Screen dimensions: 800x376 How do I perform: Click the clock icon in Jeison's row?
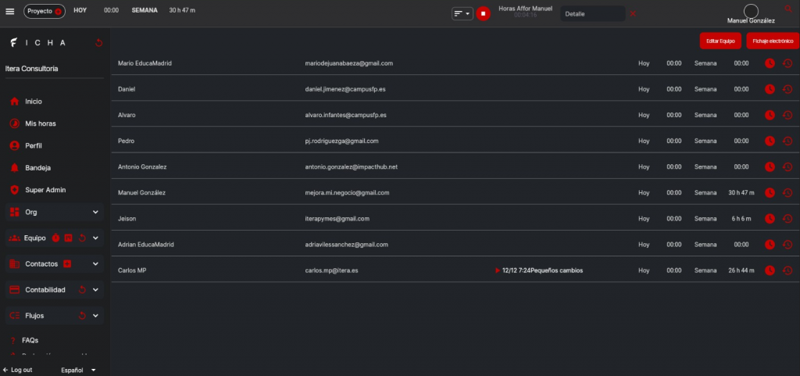coord(770,219)
